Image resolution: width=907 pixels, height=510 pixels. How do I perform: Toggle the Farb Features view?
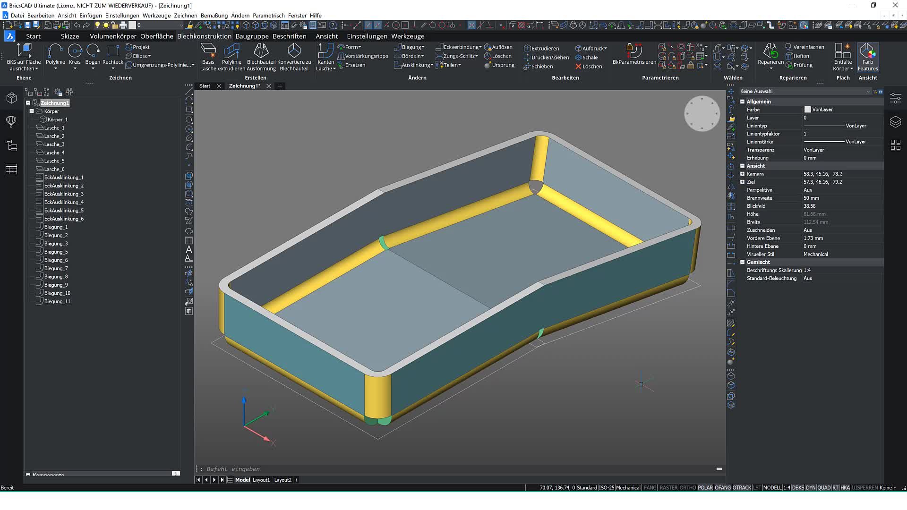(868, 57)
